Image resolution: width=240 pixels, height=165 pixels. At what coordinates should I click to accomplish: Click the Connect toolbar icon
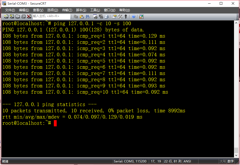coord(6,17)
